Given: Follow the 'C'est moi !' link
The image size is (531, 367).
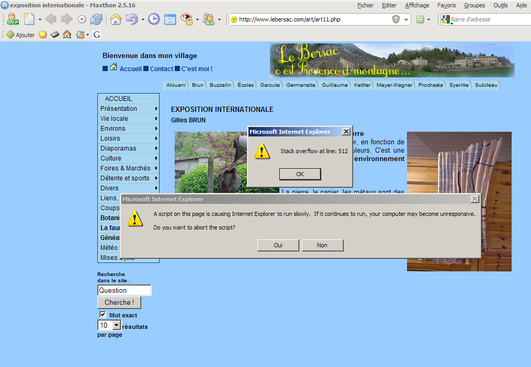Looking at the screenshot, I should point(197,68).
